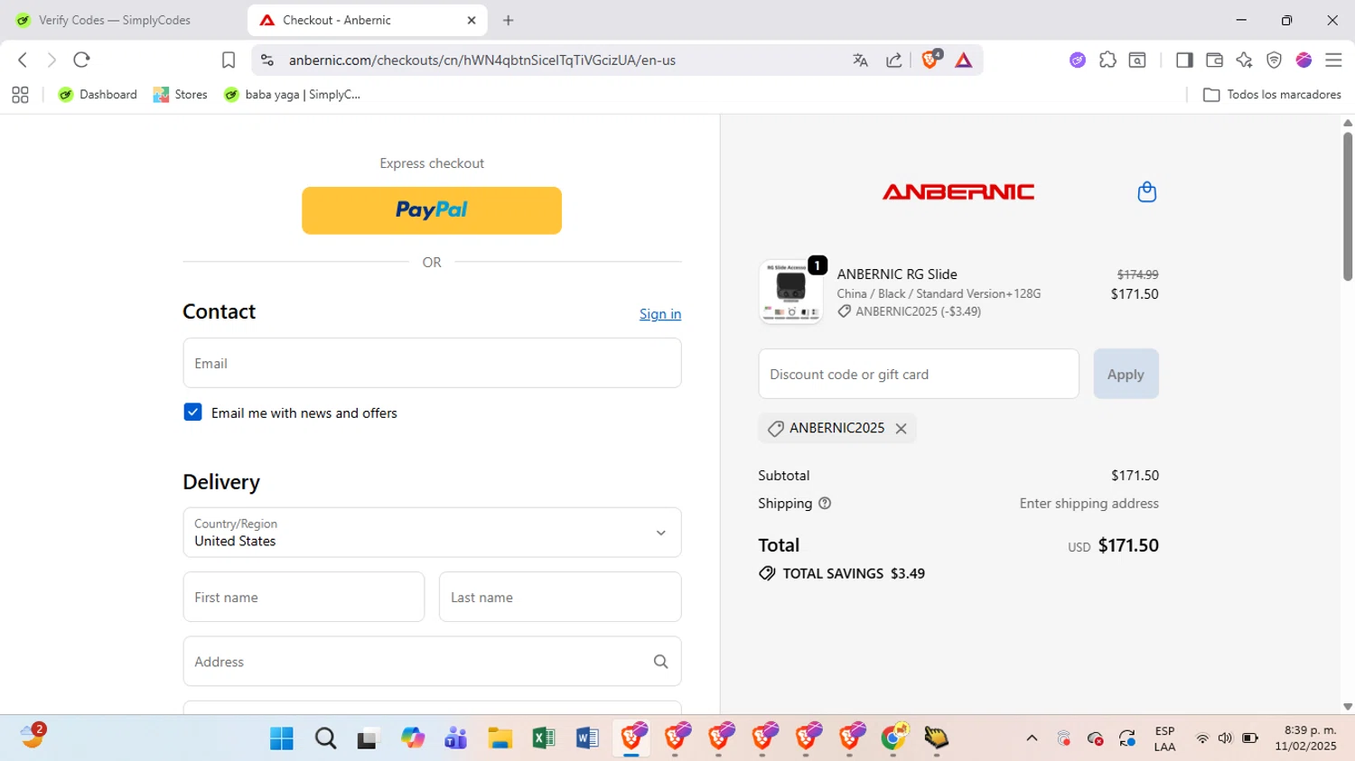Open Windows taskbar search
This screenshot has width=1355, height=761.
[325, 738]
